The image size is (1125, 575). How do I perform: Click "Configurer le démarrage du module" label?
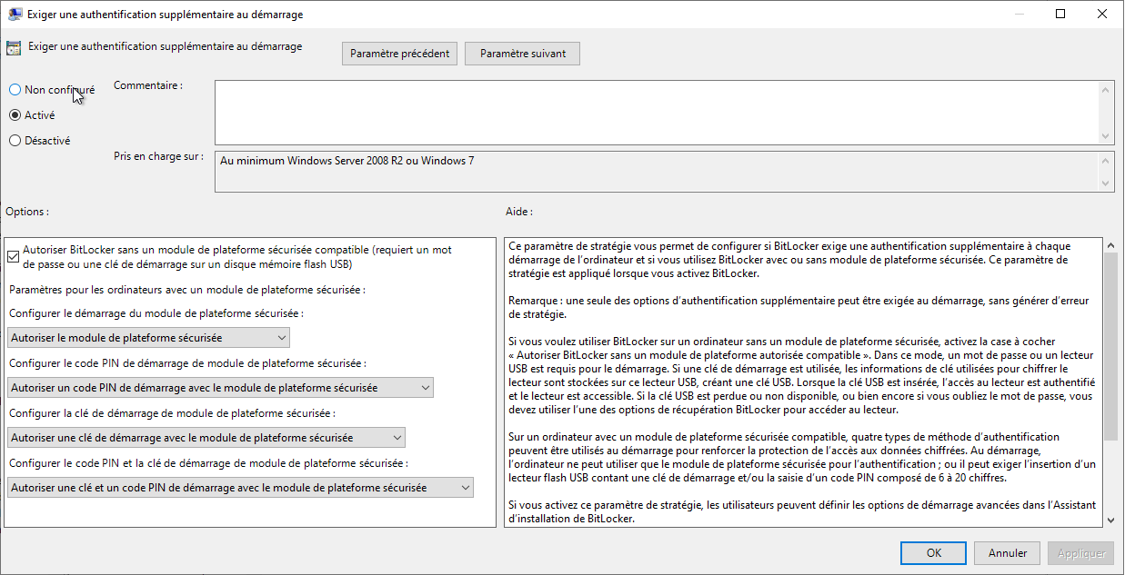pyautogui.click(x=156, y=313)
